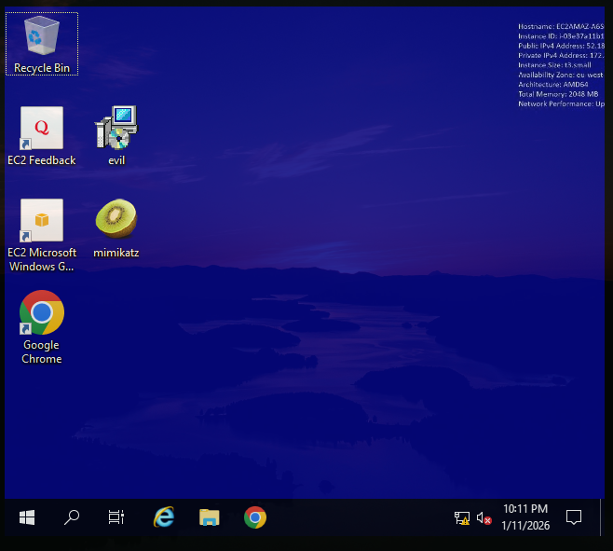Click the mimikatz kiwi desktop icon
Image resolution: width=613 pixels, height=551 pixels.
pyautogui.click(x=116, y=219)
